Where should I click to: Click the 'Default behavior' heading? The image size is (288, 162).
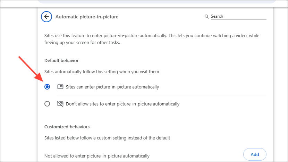pos(61,61)
